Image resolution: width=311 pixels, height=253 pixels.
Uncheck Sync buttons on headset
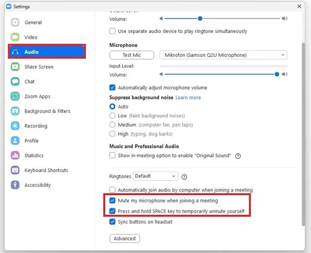(x=113, y=222)
